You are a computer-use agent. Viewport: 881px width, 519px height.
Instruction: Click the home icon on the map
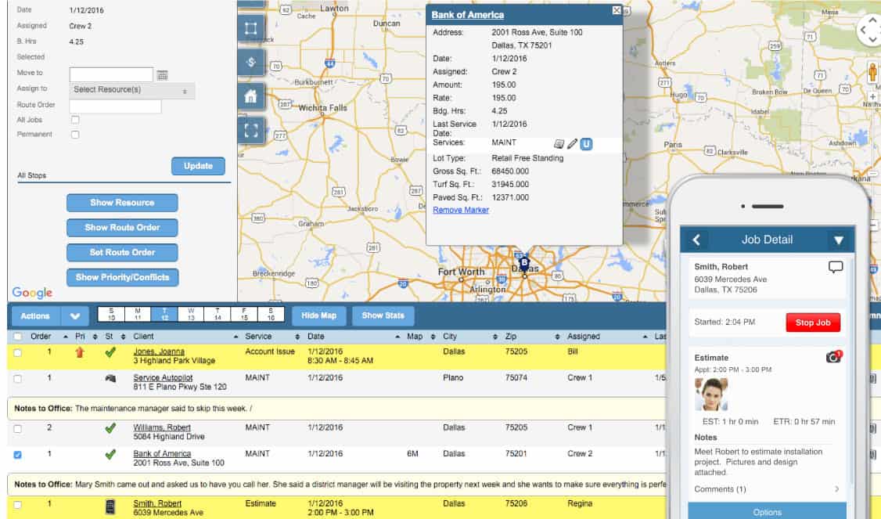[250, 97]
